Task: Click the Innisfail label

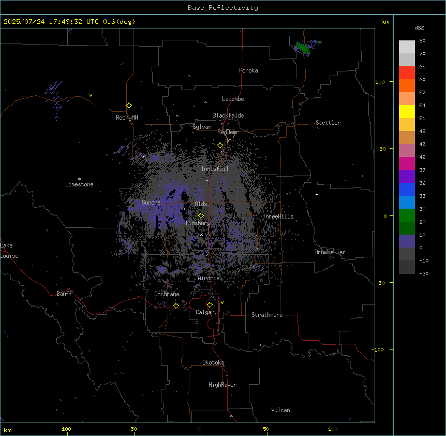Action: tap(215, 169)
